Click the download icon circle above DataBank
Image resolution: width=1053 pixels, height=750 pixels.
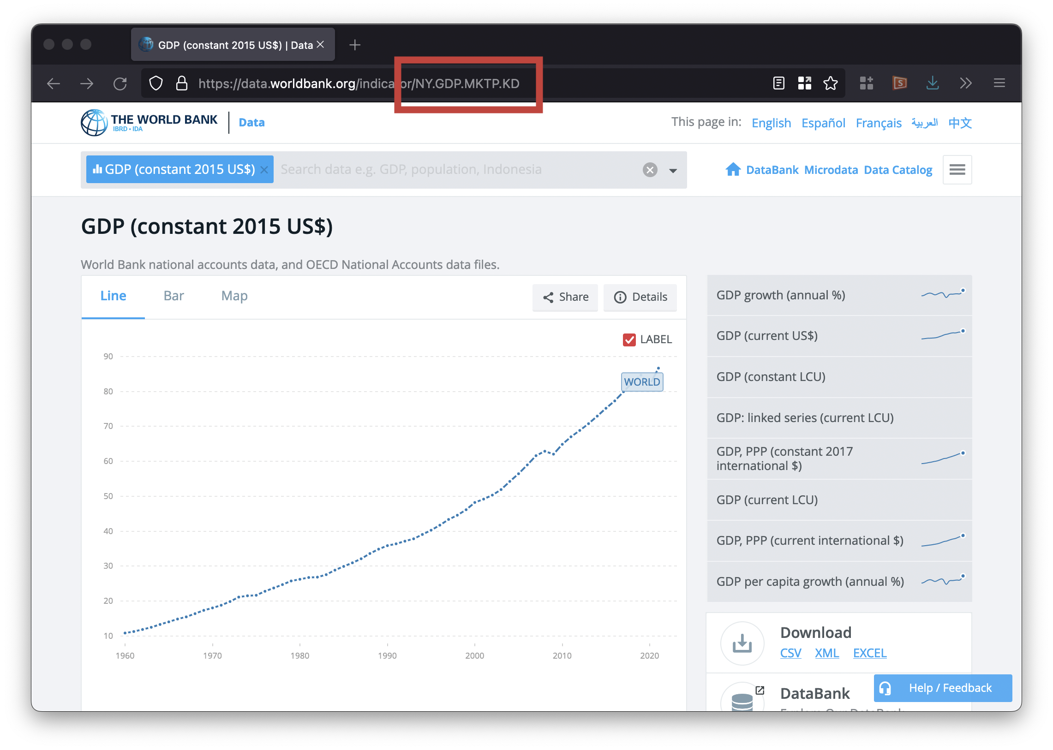742,643
